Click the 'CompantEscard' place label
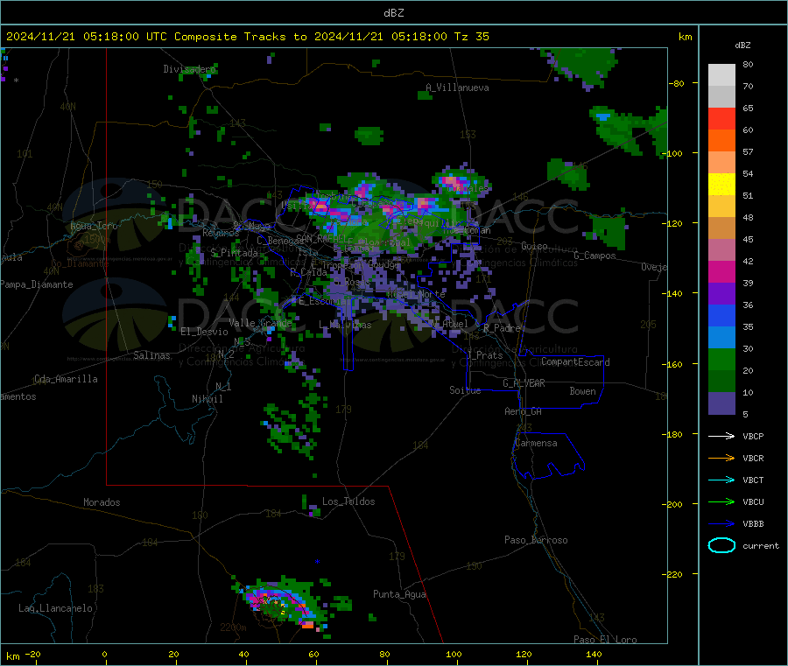Screen dimensions: 788x666 click(x=575, y=361)
